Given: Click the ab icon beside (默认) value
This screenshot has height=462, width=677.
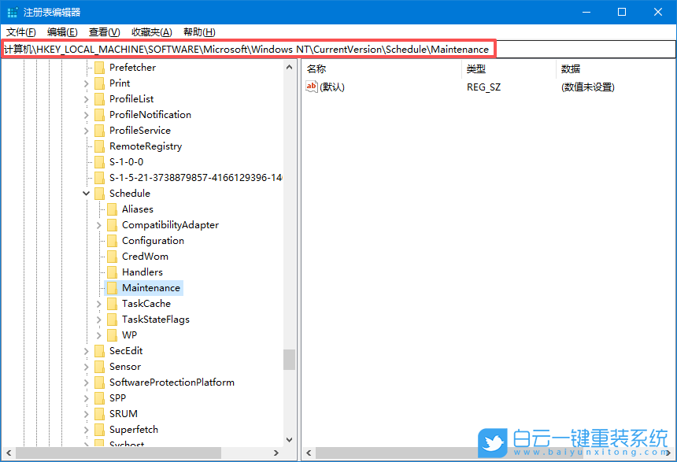Looking at the screenshot, I should [313, 87].
